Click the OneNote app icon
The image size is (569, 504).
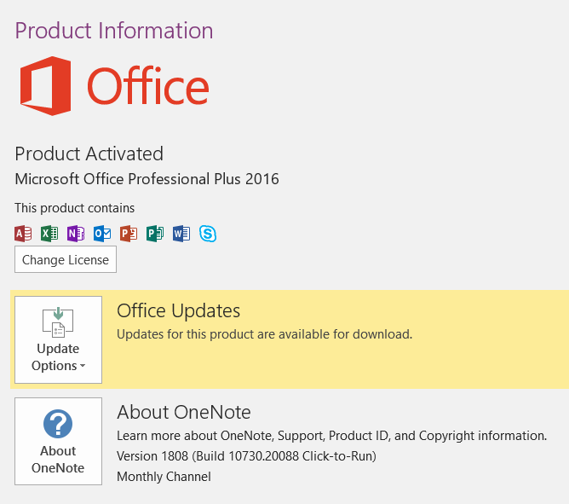76,234
